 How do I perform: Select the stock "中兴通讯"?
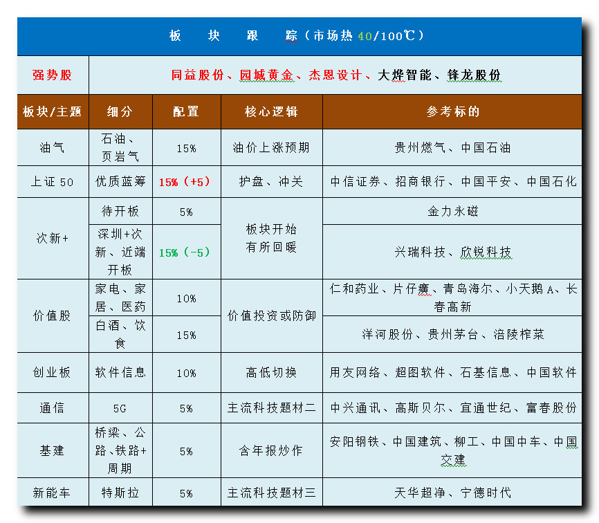point(356,407)
